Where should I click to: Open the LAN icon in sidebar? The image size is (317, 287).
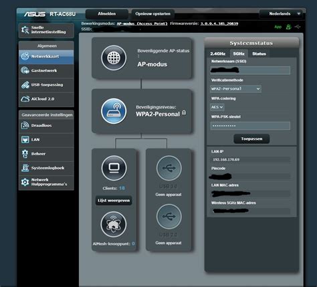coord(25,140)
